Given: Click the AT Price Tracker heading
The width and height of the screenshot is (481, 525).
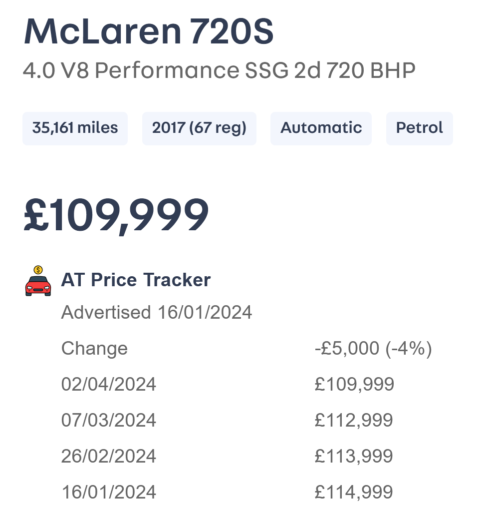Looking at the screenshot, I should pos(136,280).
